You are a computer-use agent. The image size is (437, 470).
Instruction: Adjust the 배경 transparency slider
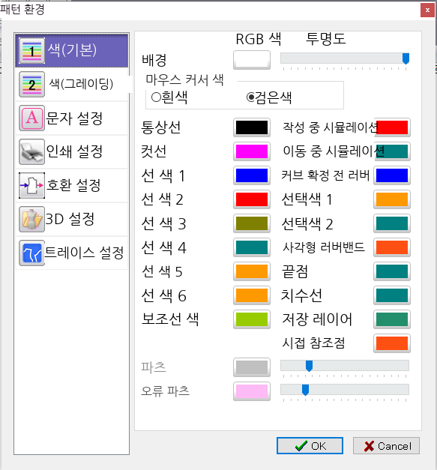click(x=345, y=58)
